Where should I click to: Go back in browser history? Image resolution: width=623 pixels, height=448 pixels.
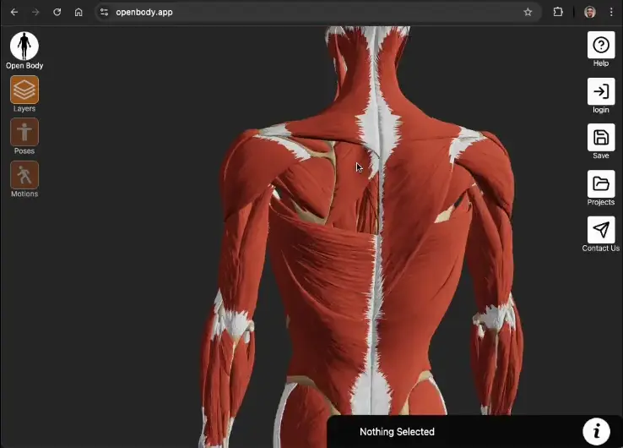14,13
